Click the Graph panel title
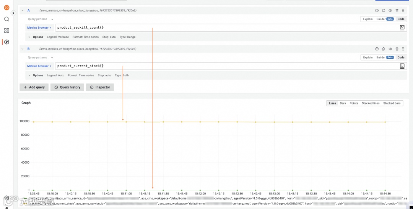Viewport: 413px width, 209px height. point(26,103)
